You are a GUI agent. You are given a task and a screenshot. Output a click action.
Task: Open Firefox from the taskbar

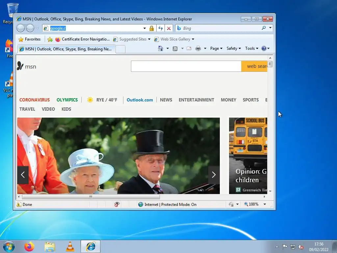point(29,246)
